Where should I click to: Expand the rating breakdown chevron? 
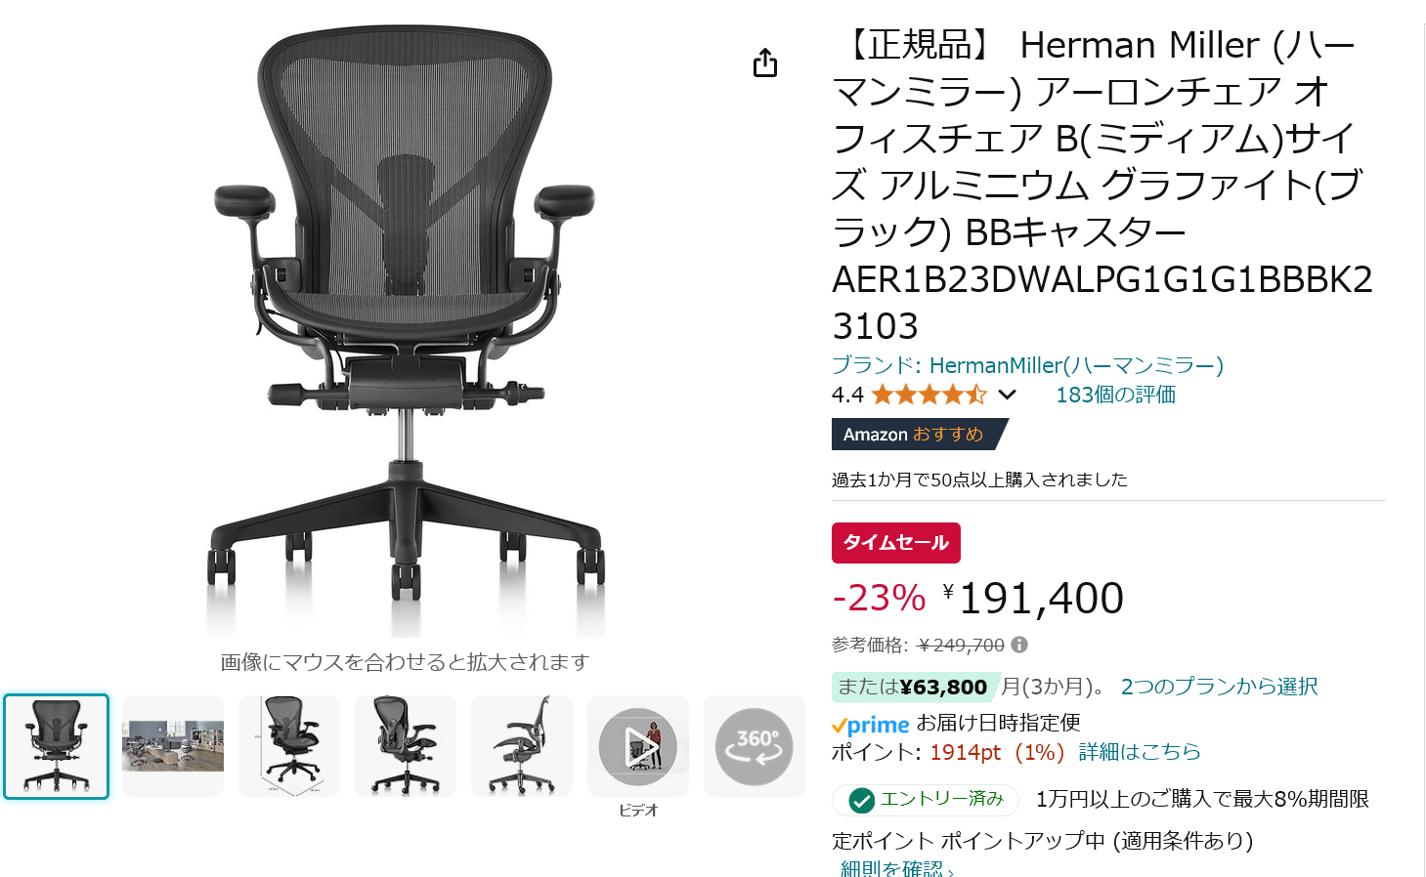[1007, 395]
